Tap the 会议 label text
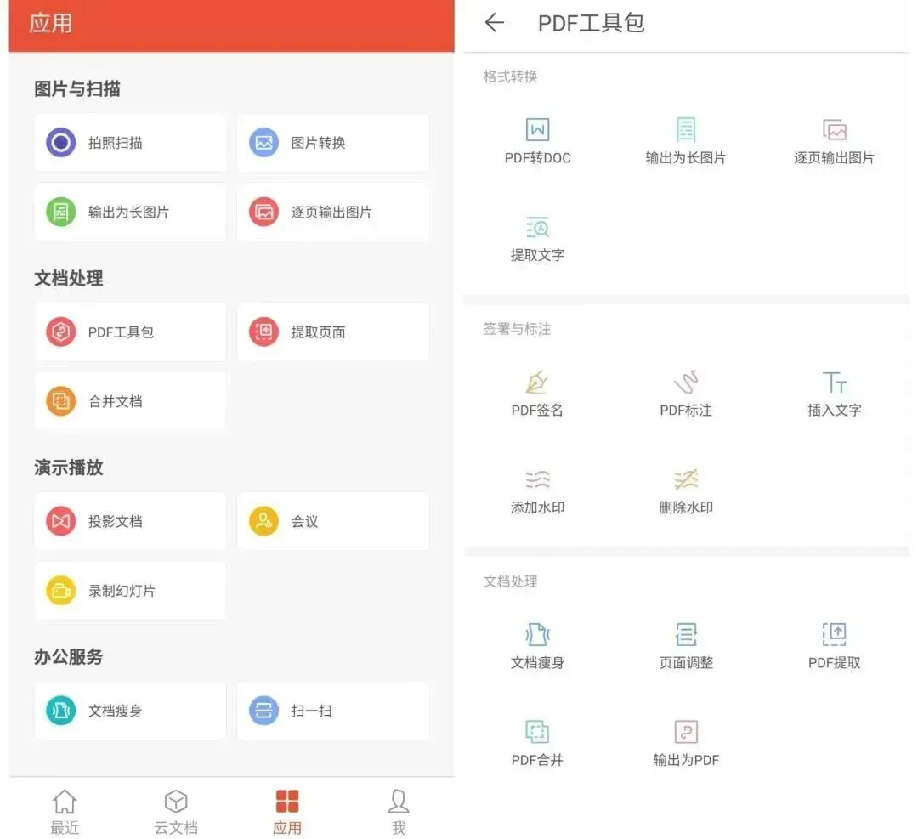 coord(305,522)
